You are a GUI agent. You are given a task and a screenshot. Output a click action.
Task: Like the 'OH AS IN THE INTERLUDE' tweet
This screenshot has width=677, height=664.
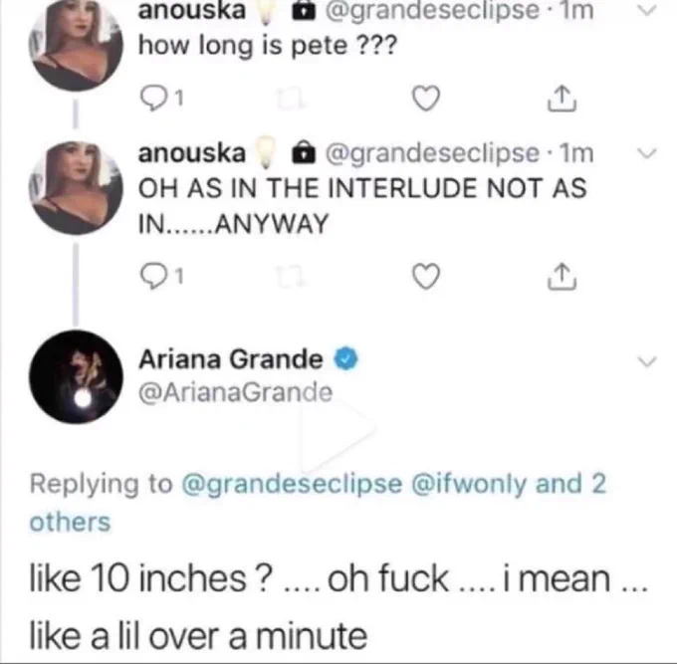[426, 276]
